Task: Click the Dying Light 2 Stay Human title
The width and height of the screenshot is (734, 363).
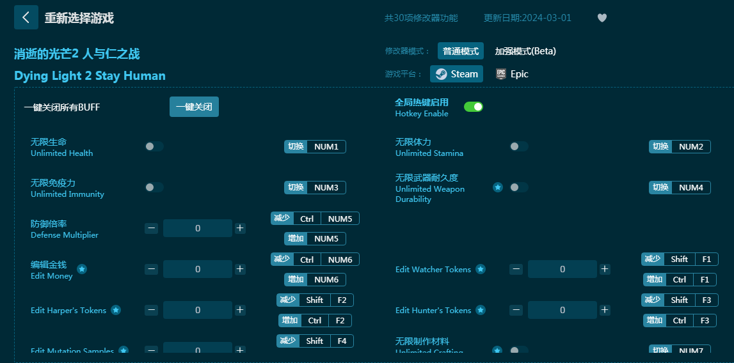Action: [90, 76]
